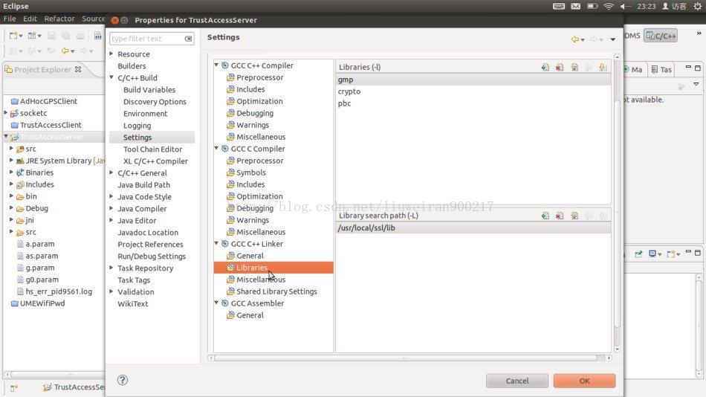
Task: Expand the Binaries node in Project Explorer
Action: pyautogui.click(x=11, y=172)
